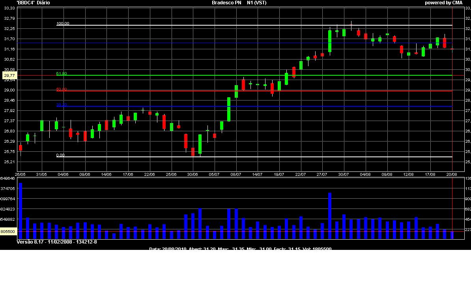Click the tall green candle after 27/07
The width and height of the screenshot is (471, 296).
(330, 41)
